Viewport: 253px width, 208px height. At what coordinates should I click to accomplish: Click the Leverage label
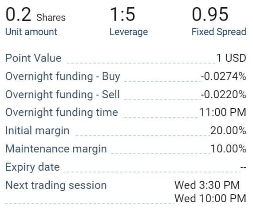coord(129,32)
